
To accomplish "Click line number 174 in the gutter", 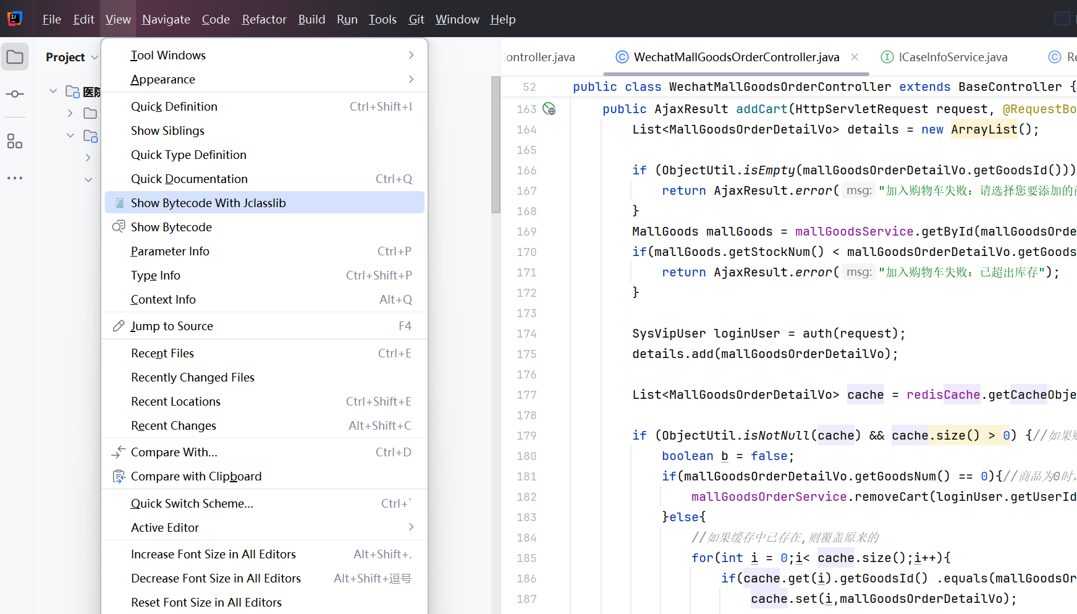I will [x=526, y=334].
